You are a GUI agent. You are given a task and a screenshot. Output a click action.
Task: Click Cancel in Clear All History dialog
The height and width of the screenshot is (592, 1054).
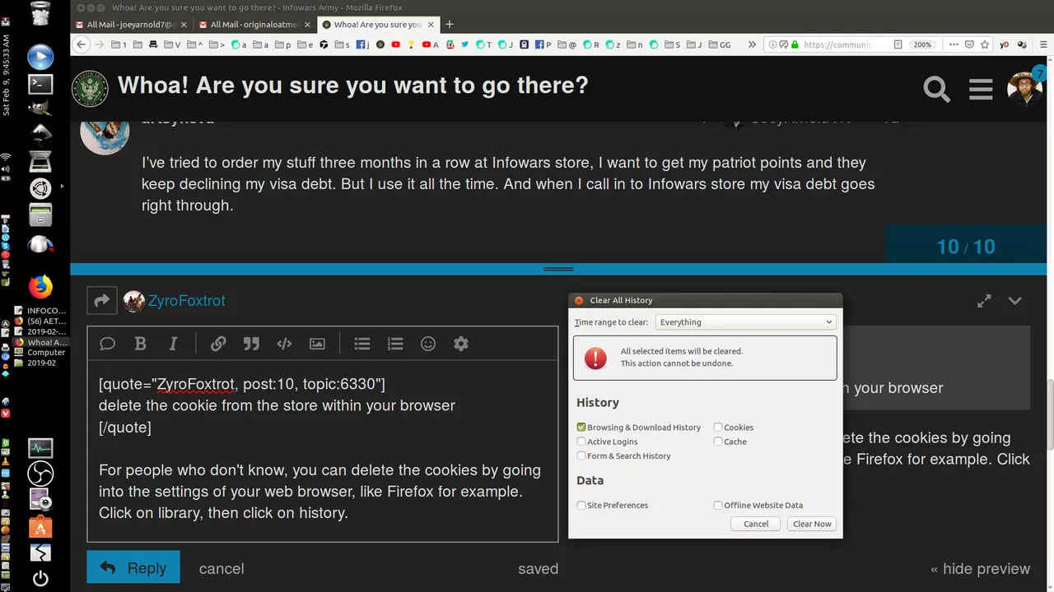[x=756, y=524]
